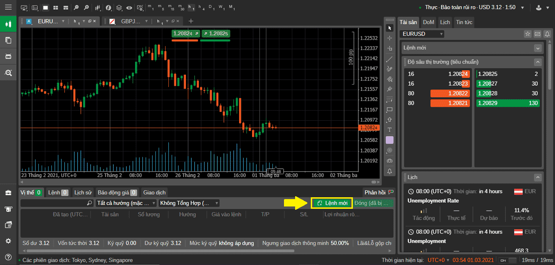555x265 pixels.
Task: Switch to the DoM tab
Action: click(429, 22)
